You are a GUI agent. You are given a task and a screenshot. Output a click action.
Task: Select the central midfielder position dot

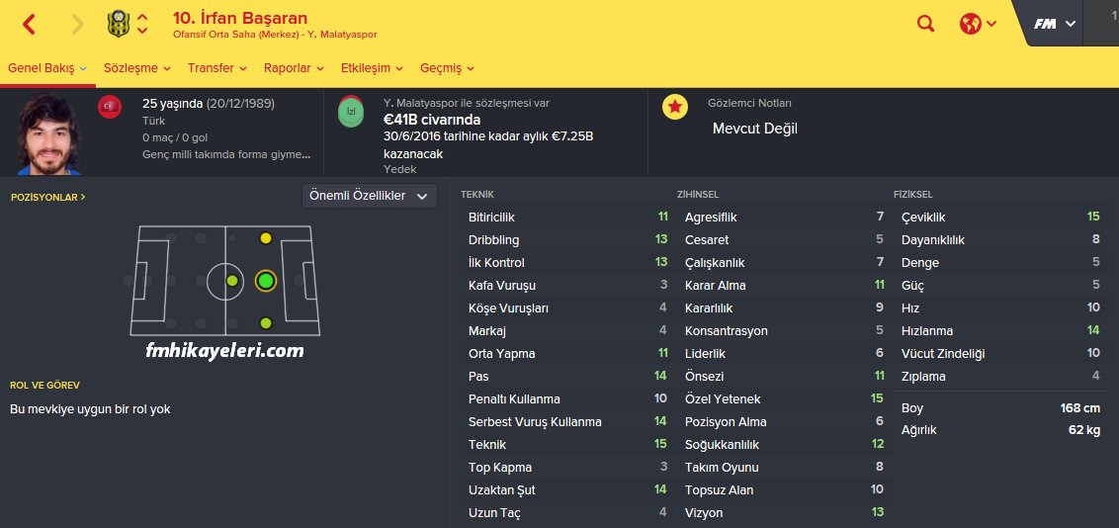(232, 281)
